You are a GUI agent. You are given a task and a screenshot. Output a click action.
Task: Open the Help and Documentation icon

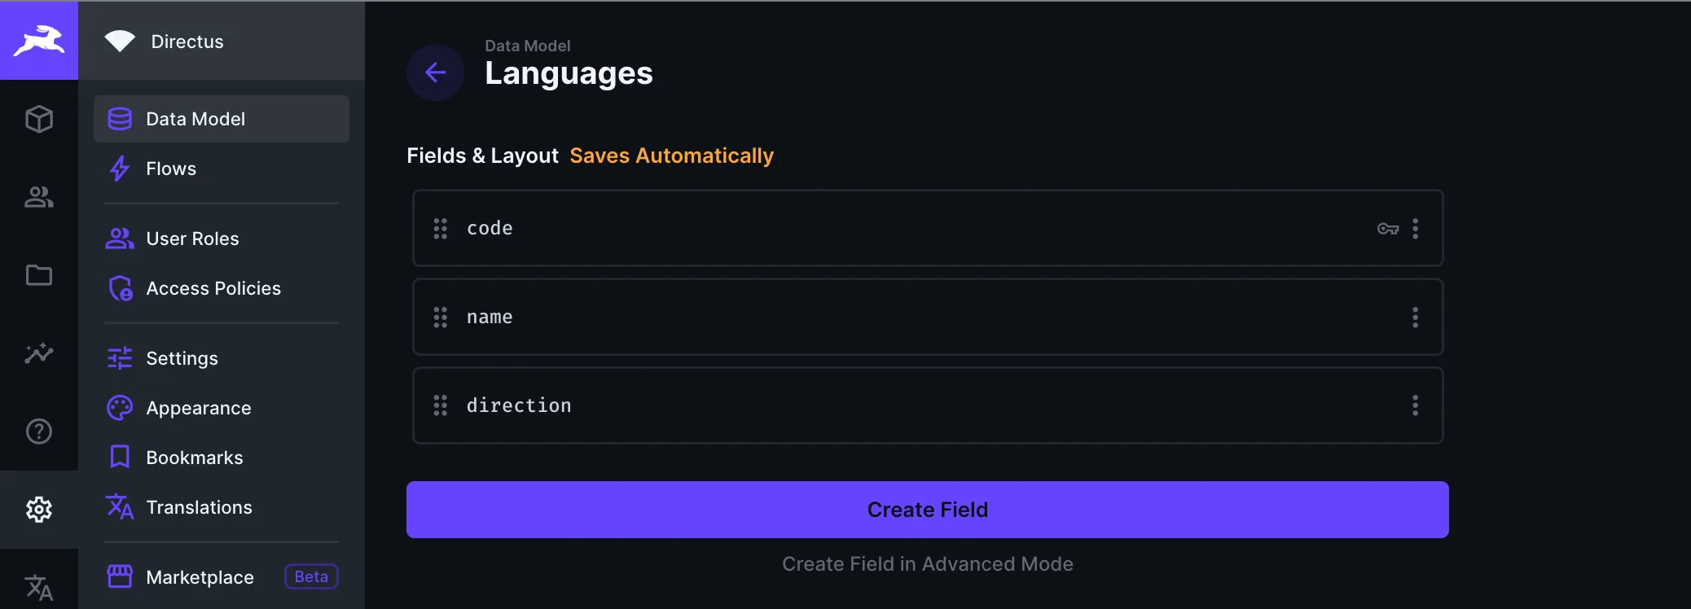(x=39, y=432)
